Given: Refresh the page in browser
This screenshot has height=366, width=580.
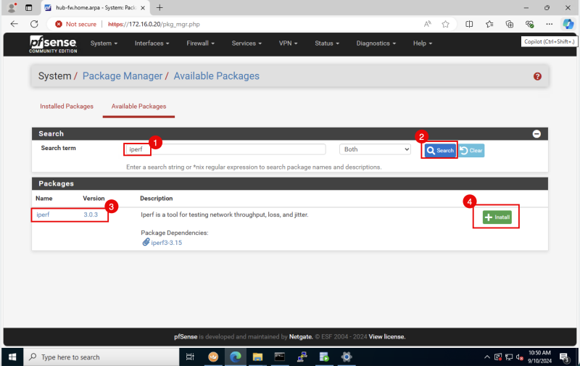Looking at the screenshot, I should 33,24.
